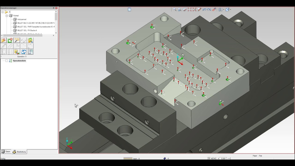Tick the Operationsliste checkbox
Image resolution: width=295 pixels, height=166 pixels.
pyautogui.click(x=7, y=61)
